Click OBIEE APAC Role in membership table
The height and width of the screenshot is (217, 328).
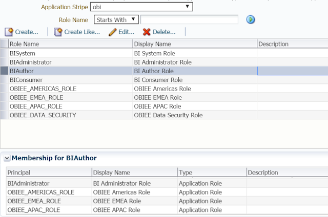pos(116,210)
